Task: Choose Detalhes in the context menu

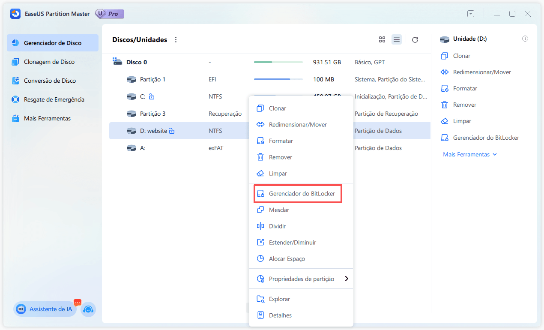Action: coord(301,315)
